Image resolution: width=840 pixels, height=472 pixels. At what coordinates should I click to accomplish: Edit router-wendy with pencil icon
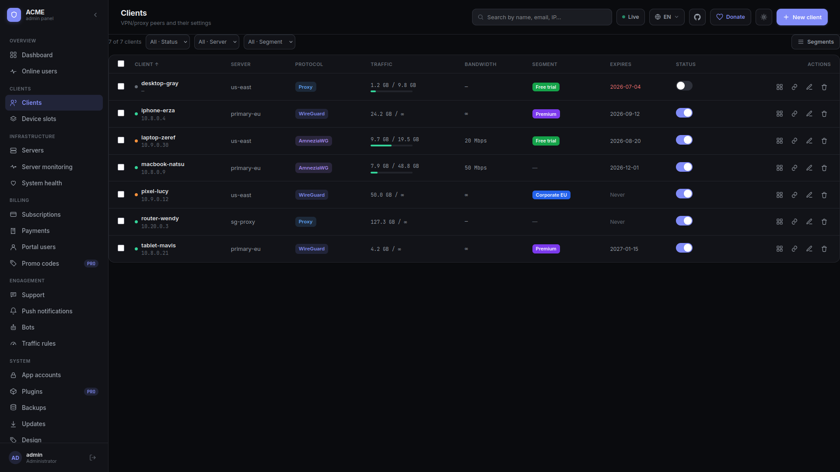809,222
